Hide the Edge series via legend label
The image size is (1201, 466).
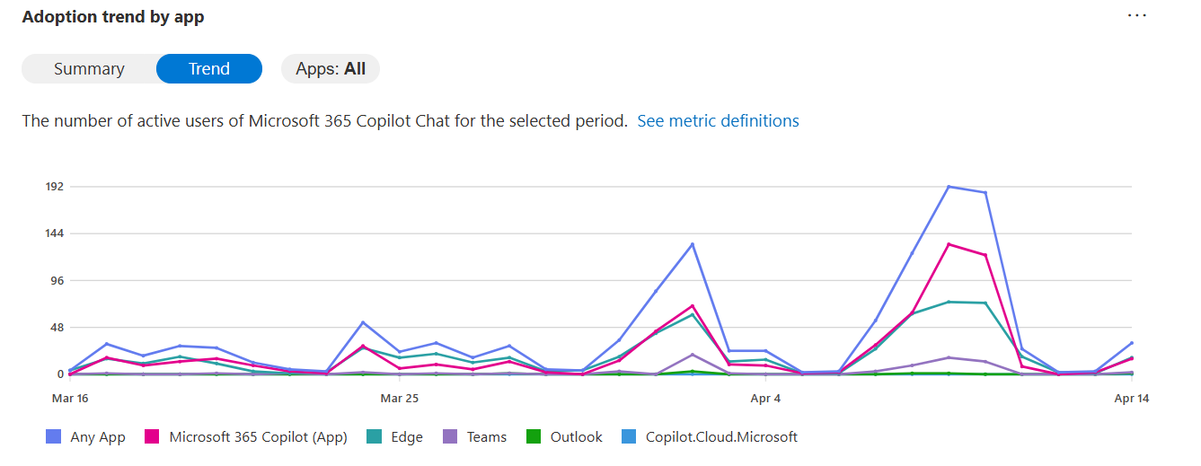coord(407,437)
